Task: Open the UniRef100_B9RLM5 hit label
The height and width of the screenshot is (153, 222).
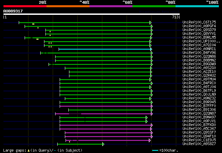Action: [199, 37]
